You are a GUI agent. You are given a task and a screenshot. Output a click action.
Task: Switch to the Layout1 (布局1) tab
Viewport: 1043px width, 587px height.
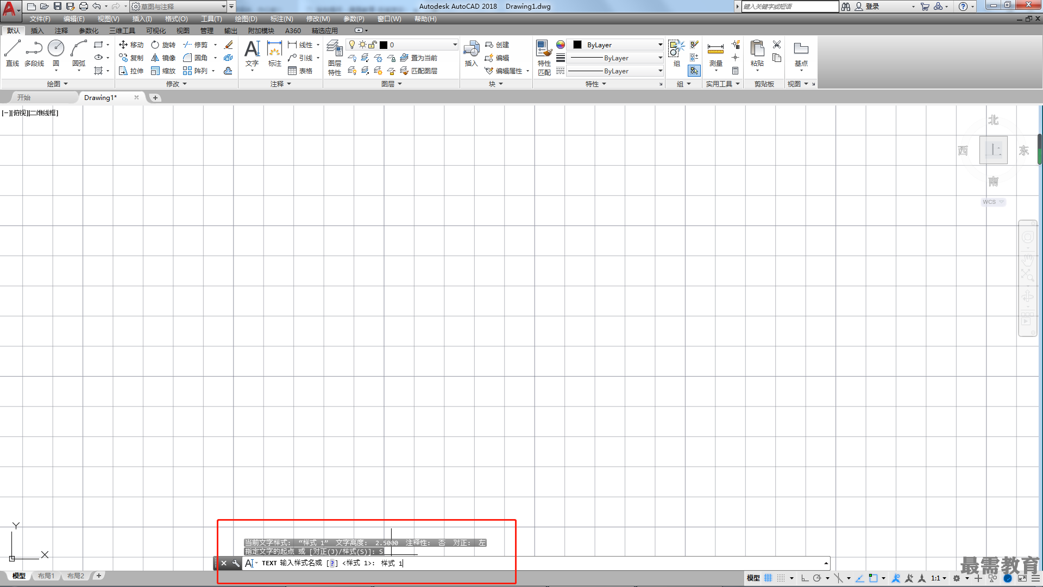tap(46, 576)
